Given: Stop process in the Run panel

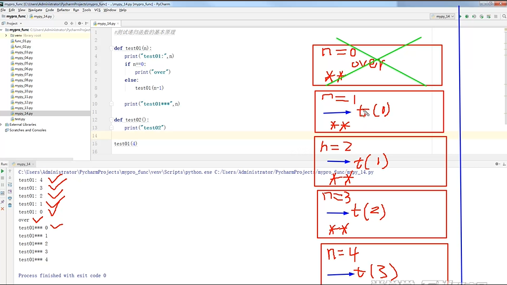Looking at the screenshot, I should 3,178.
